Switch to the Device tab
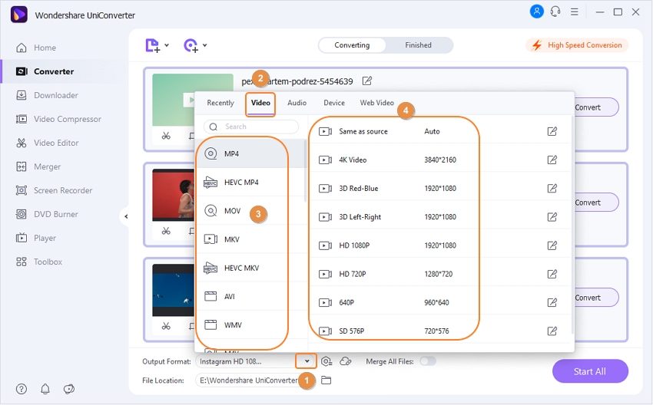 point(334,103)
